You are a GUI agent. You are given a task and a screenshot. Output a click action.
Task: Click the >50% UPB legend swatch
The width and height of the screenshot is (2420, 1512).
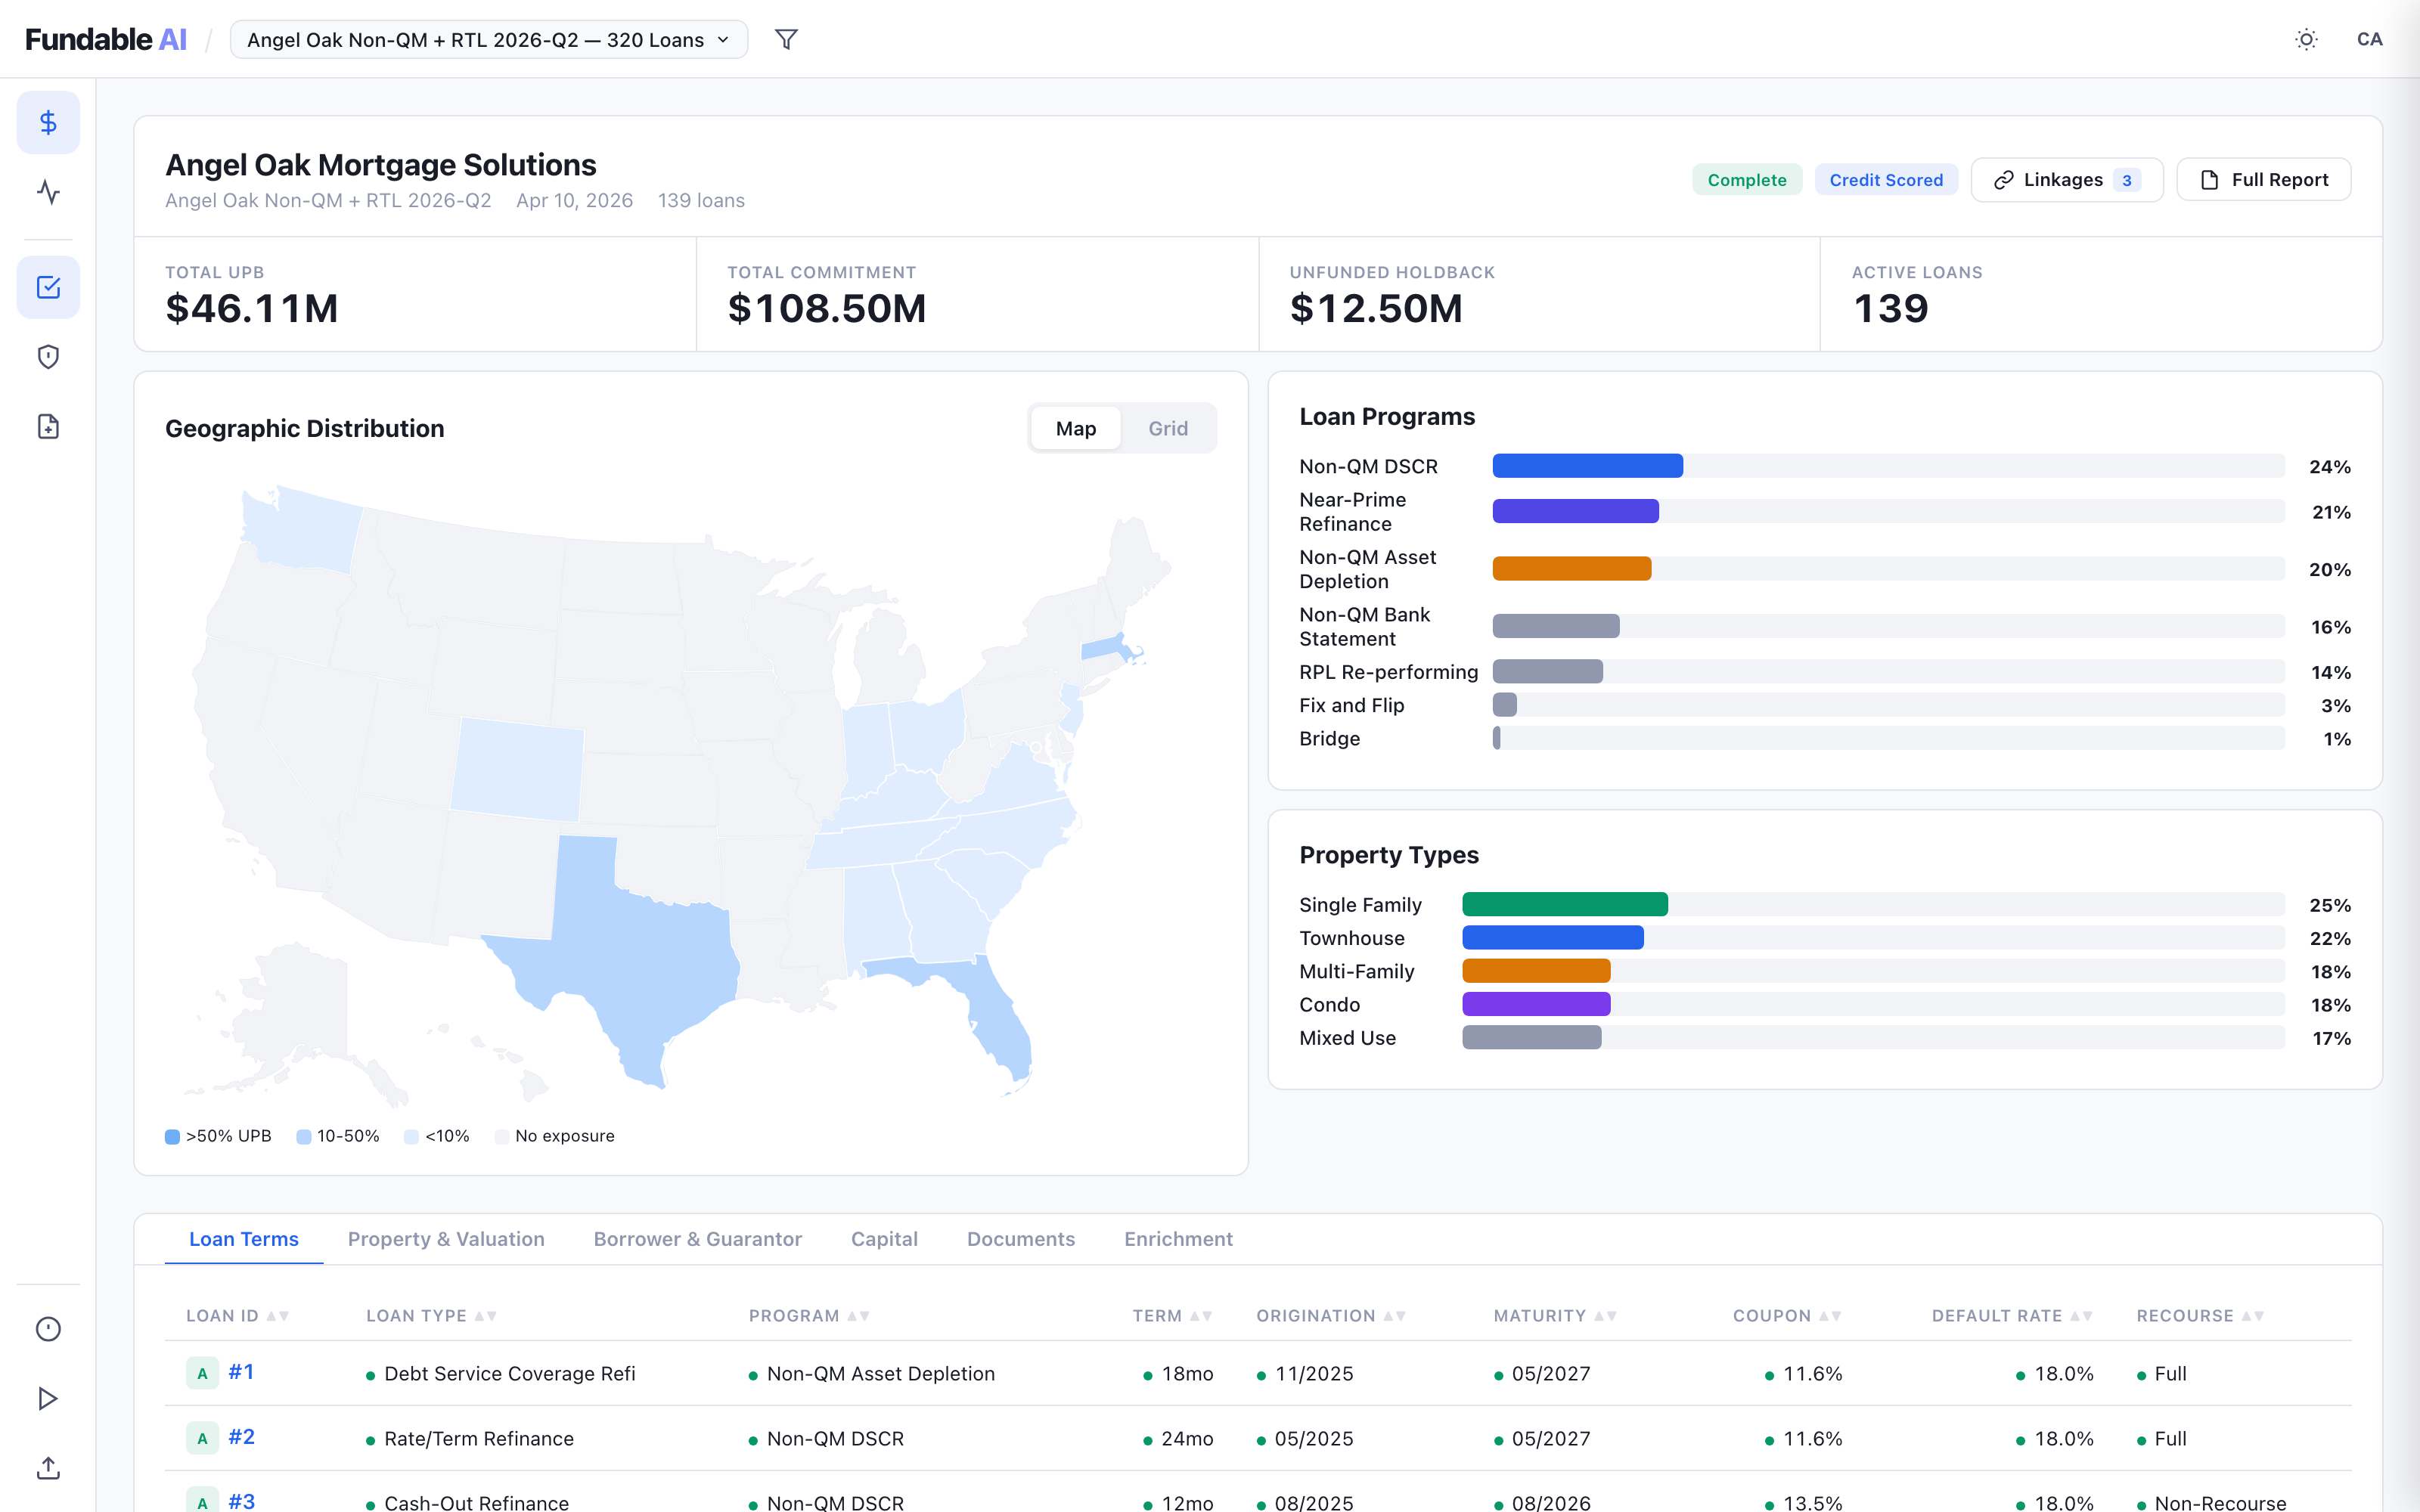point(172,1137)
